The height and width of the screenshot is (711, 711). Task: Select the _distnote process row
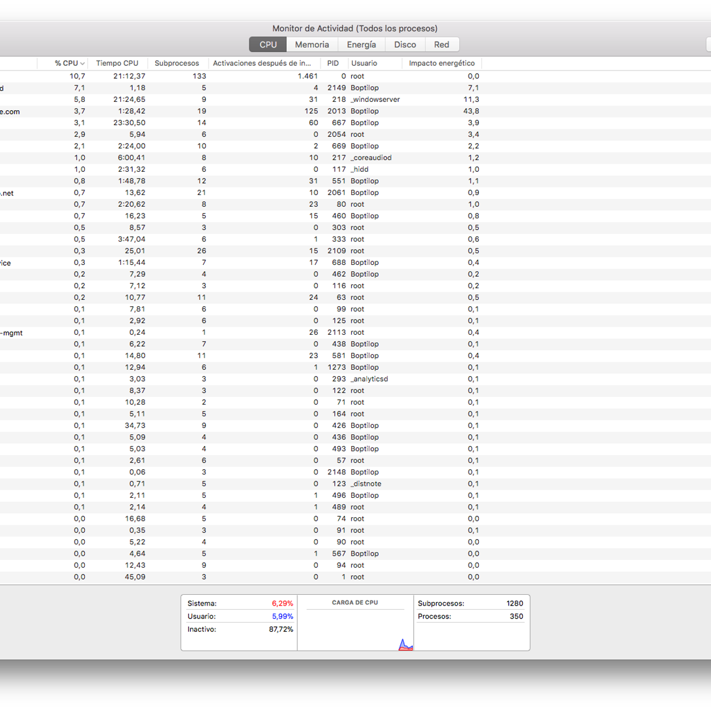[x=366, y=484]
